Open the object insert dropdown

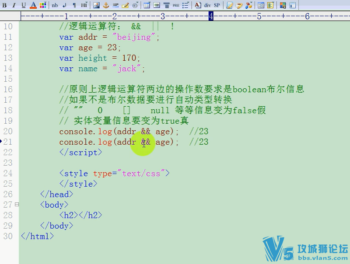coord(249,5)
